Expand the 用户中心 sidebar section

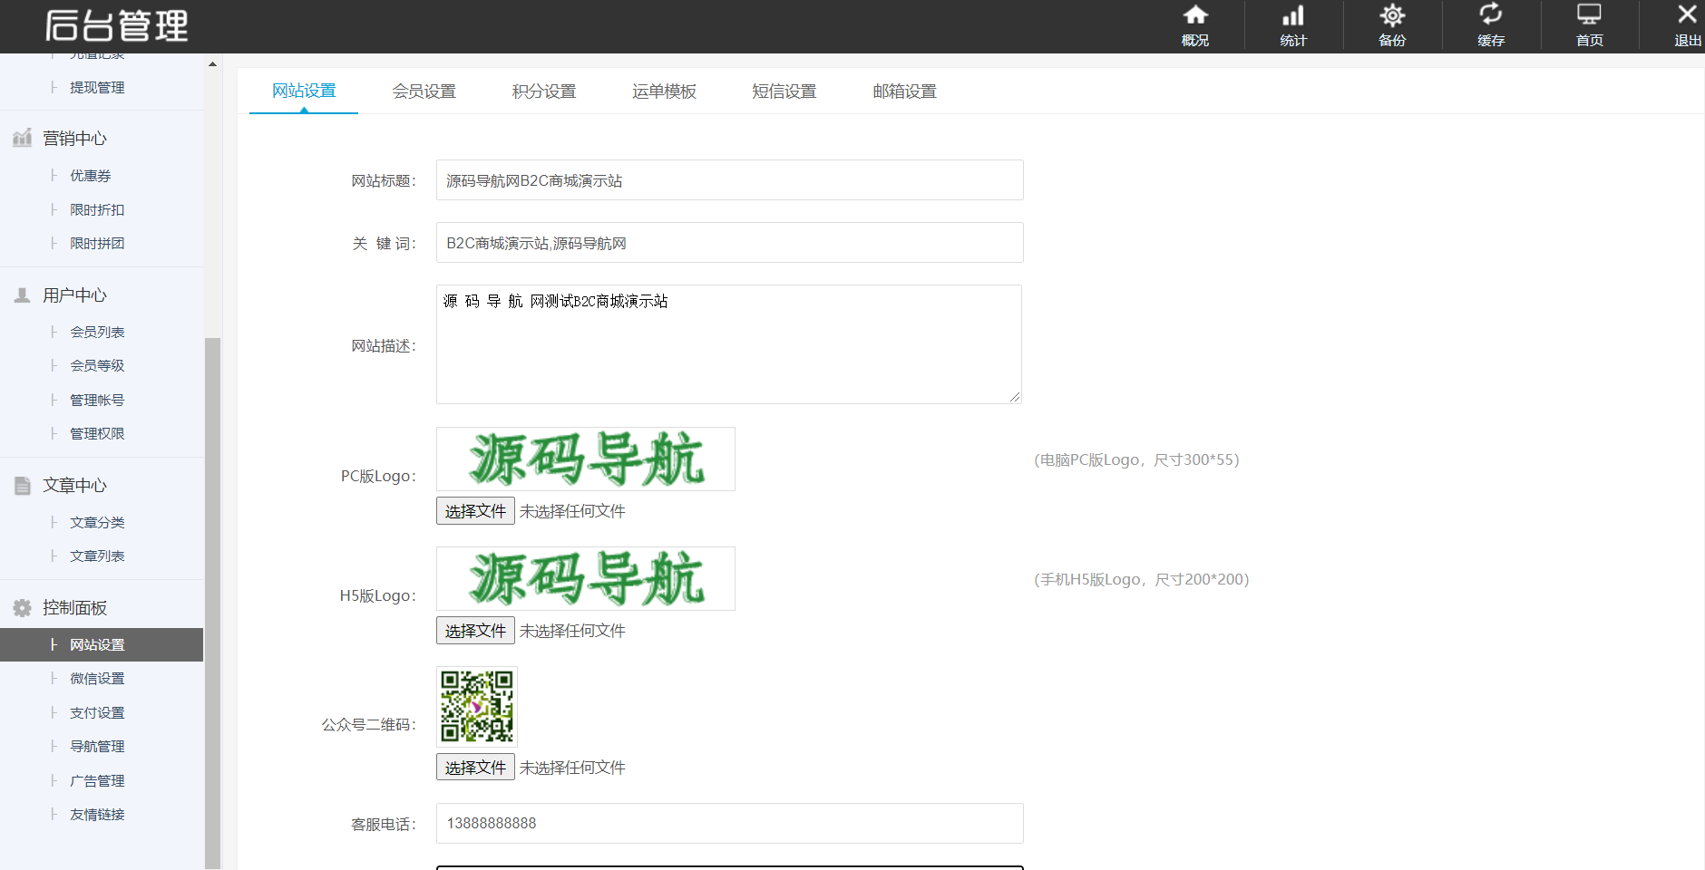point(74,295)
